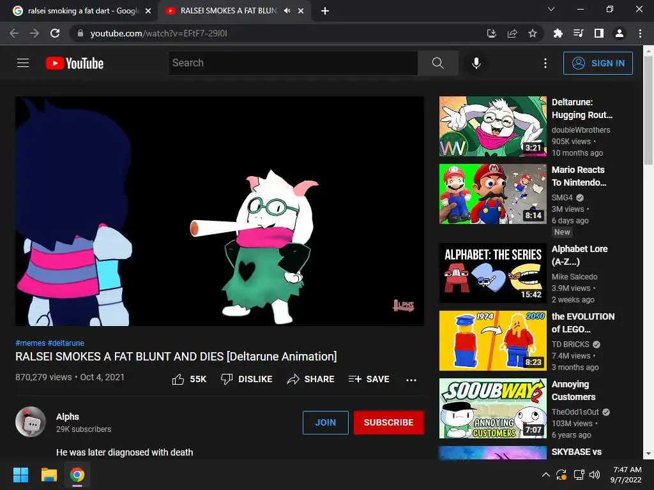Viewport: 654px width, 490px height.
Task: Click the SMG4 channel name
Action: tap(562, 198)
